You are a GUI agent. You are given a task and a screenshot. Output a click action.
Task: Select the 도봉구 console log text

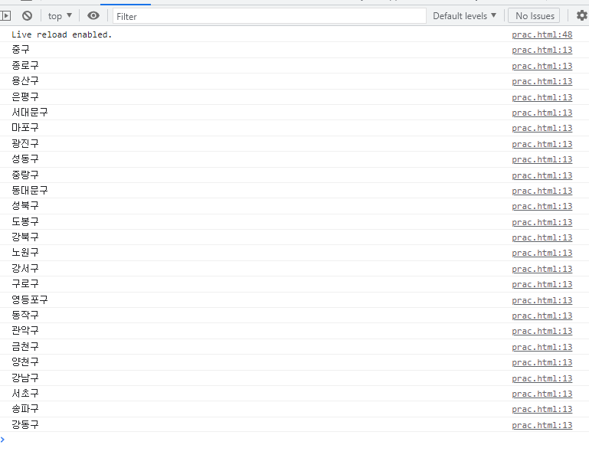coord(25,221)
